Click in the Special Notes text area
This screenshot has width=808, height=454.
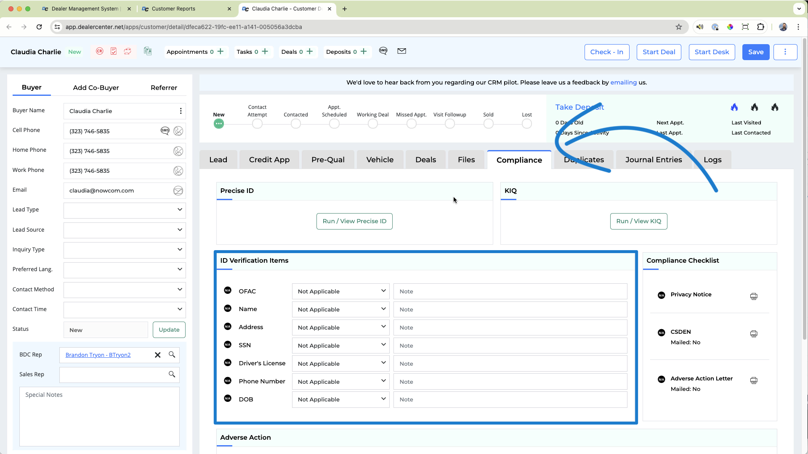point(99,417)
